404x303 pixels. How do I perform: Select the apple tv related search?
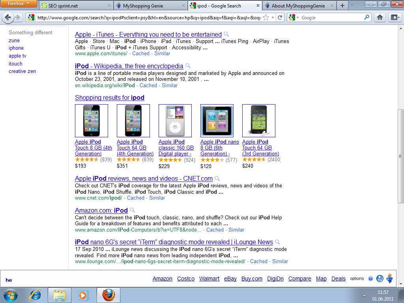(x=17, y=56)
